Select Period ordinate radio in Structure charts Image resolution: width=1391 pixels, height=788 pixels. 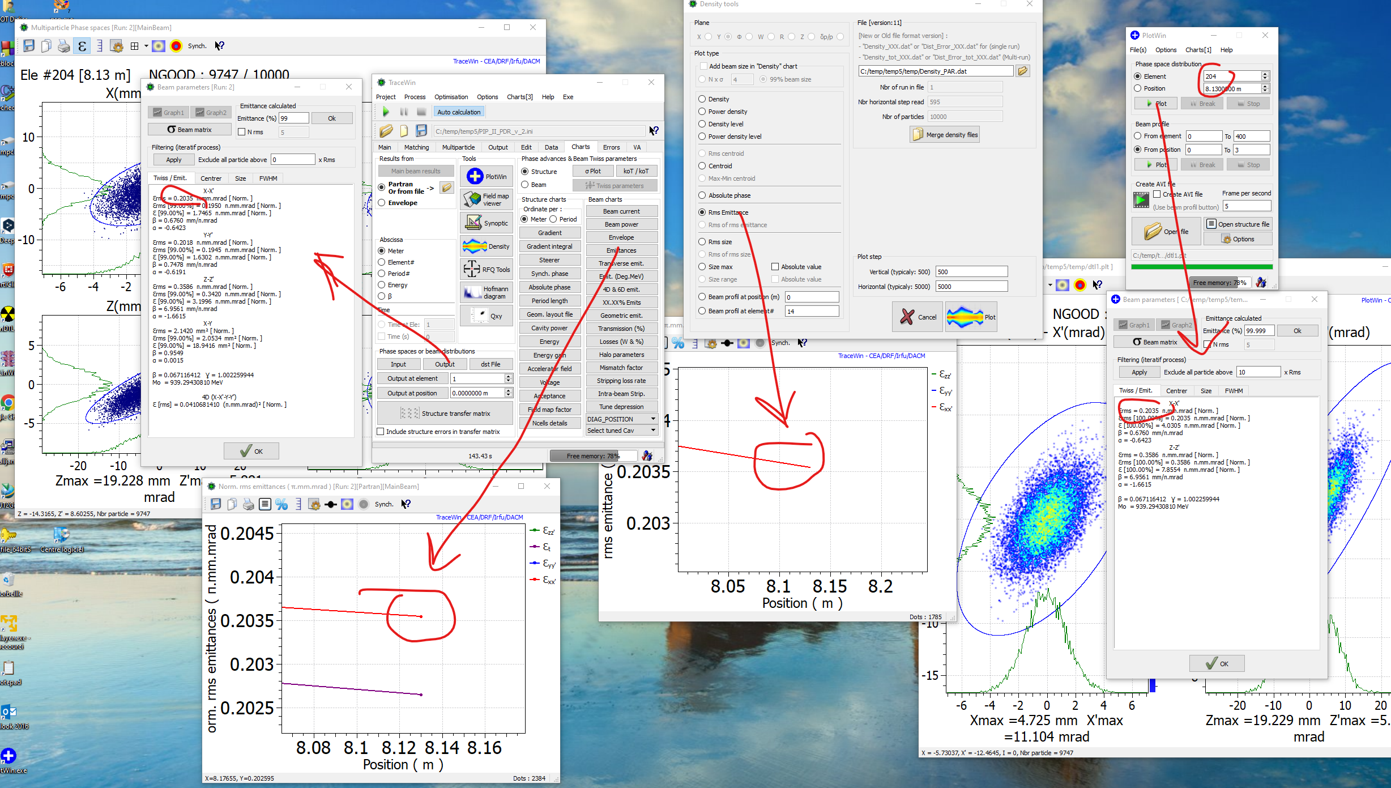click(553, 219)
